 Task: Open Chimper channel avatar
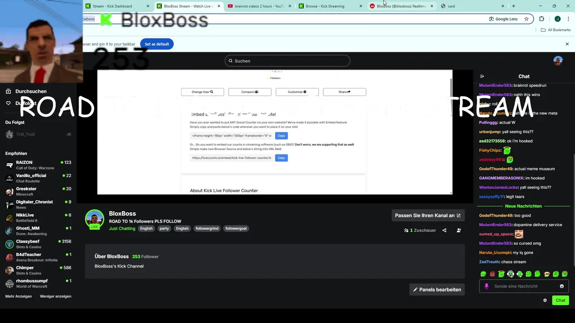click(x=9, y=271)
